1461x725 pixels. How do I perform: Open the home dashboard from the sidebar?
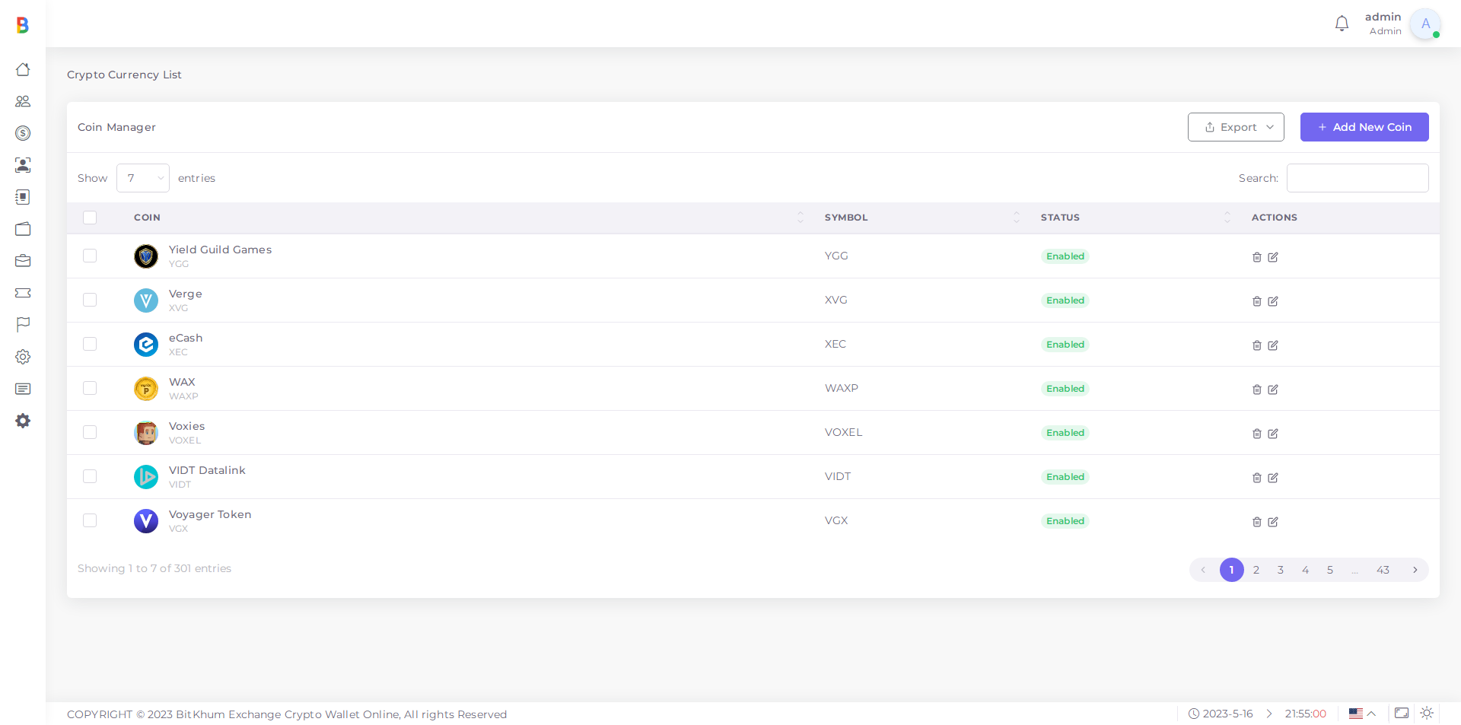(23, 69)
